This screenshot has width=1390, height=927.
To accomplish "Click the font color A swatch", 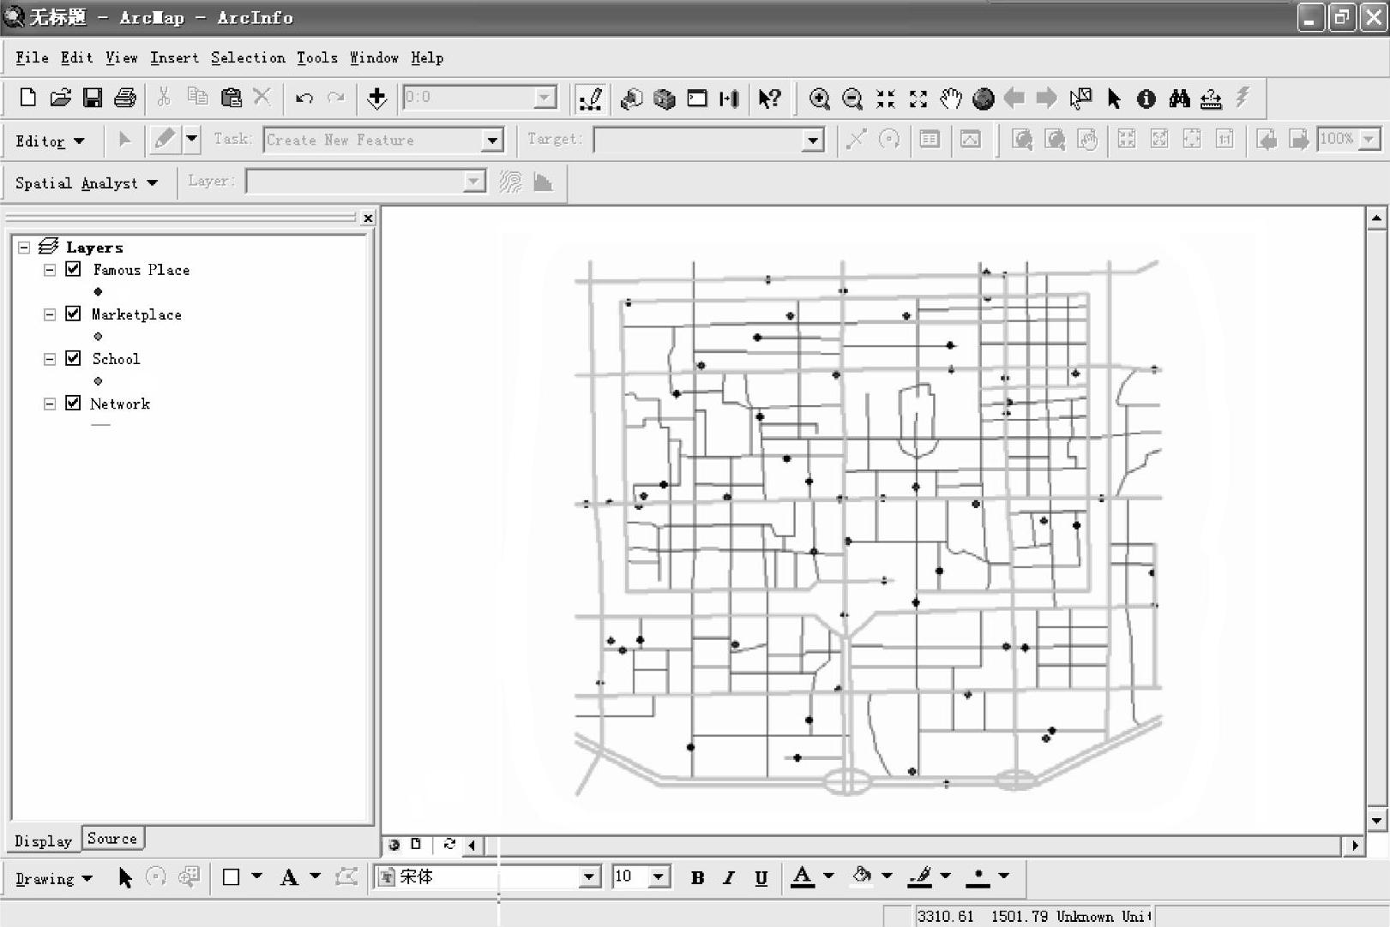I will tap(803, 876).
